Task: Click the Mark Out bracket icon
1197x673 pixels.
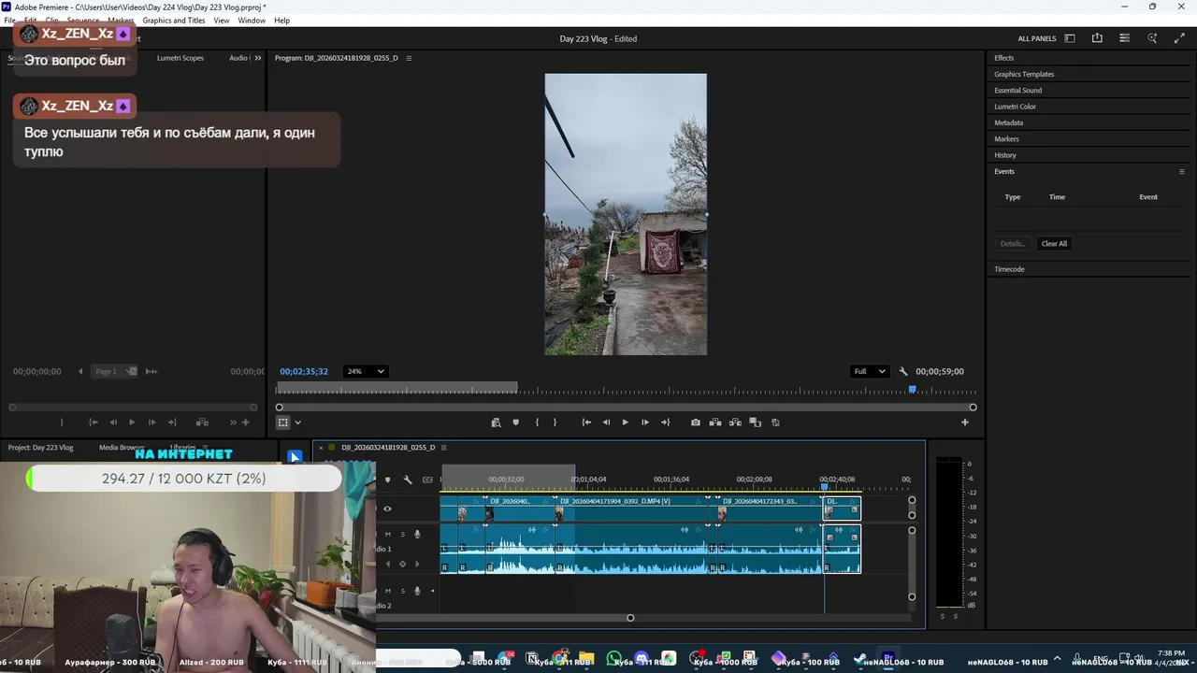Action: click(x=555, y=422)
